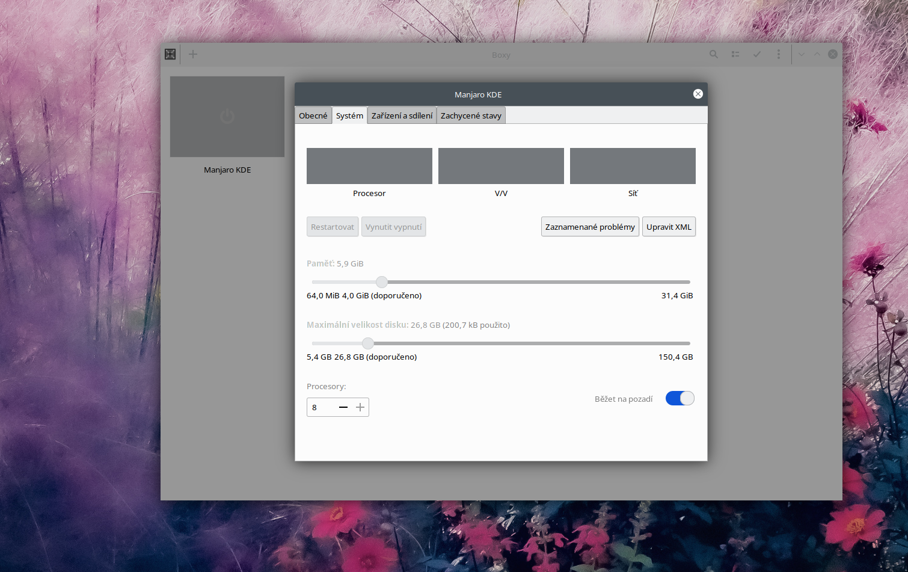
Task: Click the V/V usage graph
Action: pos(501,166)
